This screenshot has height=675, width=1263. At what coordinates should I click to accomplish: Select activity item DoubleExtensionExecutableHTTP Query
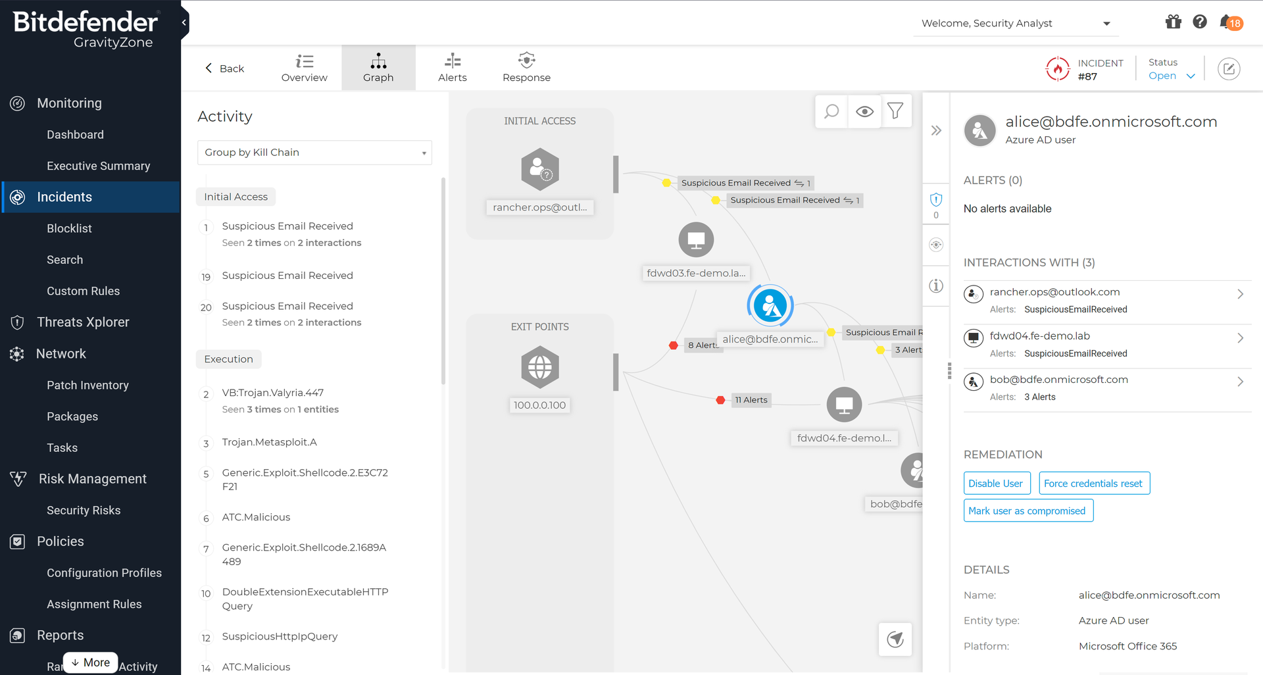pyautogui.click(x=305, y=599)
